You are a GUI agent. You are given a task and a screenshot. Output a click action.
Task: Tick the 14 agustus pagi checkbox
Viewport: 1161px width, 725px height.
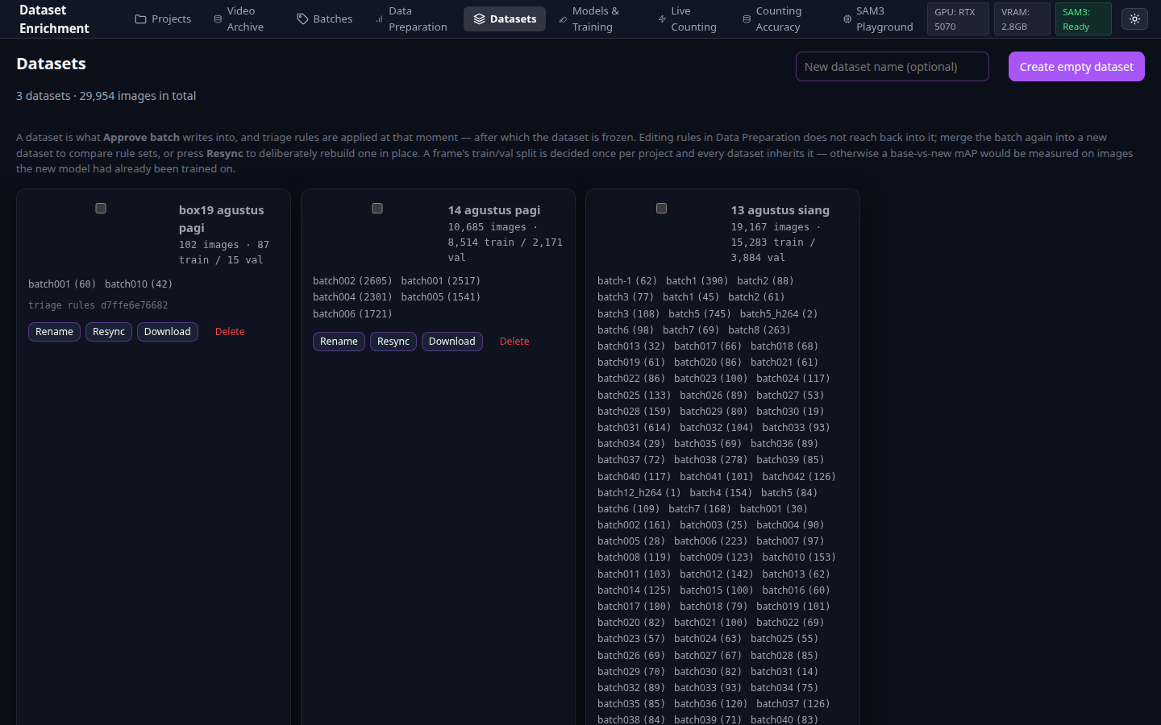point(377,209)
